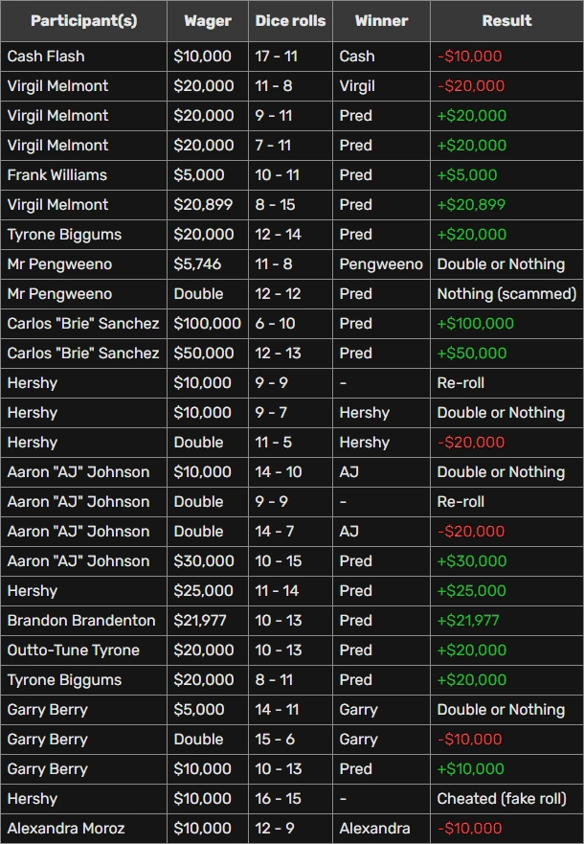Click the Participant(s) column header
584x844 pixels.
coord(83,20)
